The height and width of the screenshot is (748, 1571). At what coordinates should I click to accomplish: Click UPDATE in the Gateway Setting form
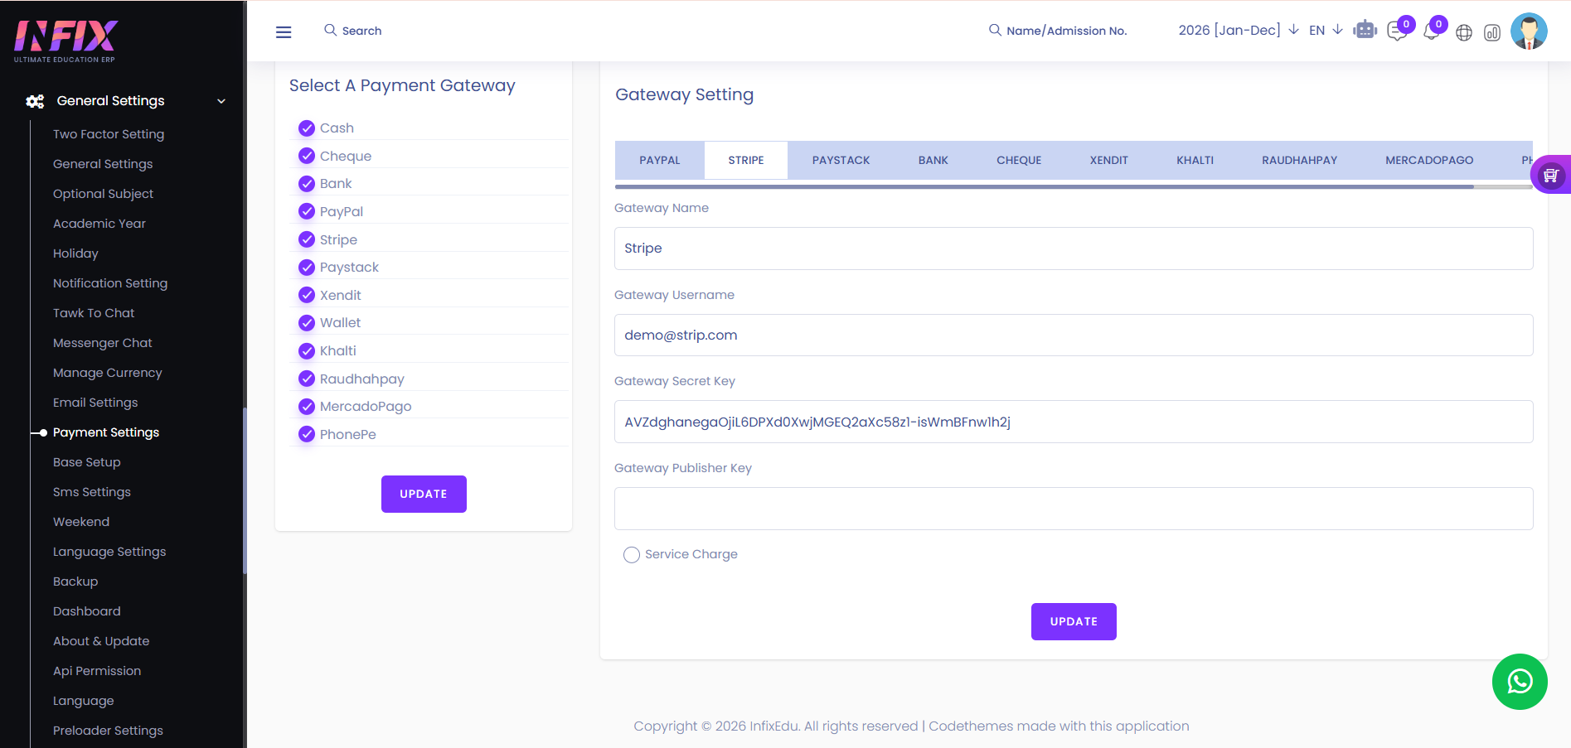click(x=1074, y=621)
